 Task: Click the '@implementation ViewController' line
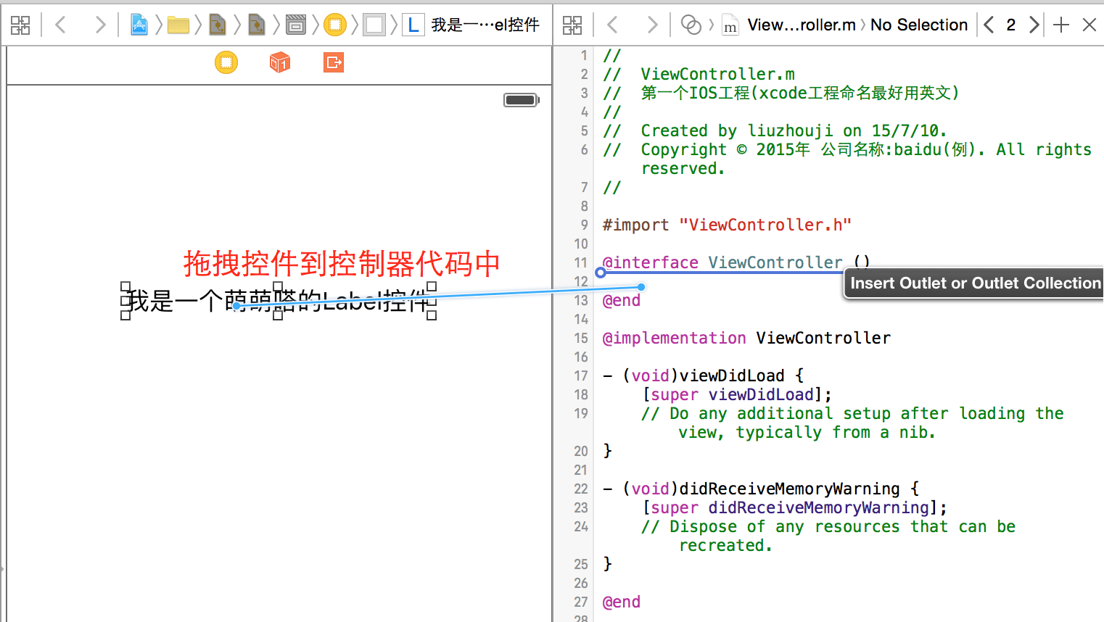pos(746,338)
